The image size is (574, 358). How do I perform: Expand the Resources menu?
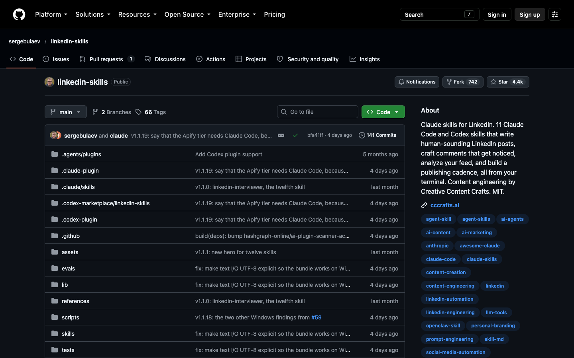coord(137,14)
